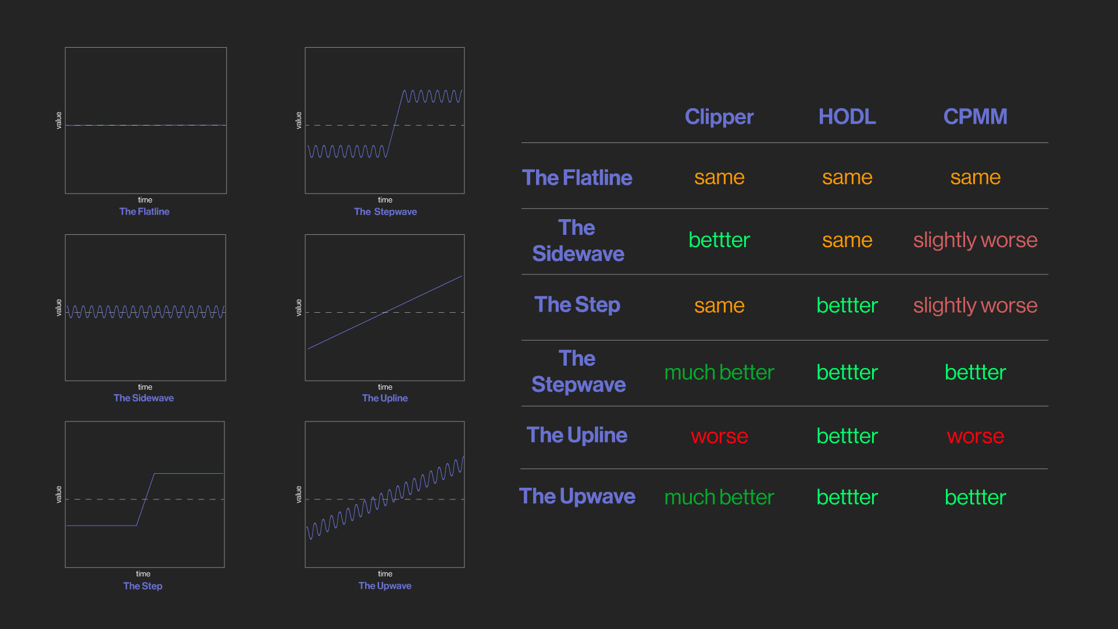
Task: Click The Upline row label in table
Action: pyautogui.click(x=577, y=435)
